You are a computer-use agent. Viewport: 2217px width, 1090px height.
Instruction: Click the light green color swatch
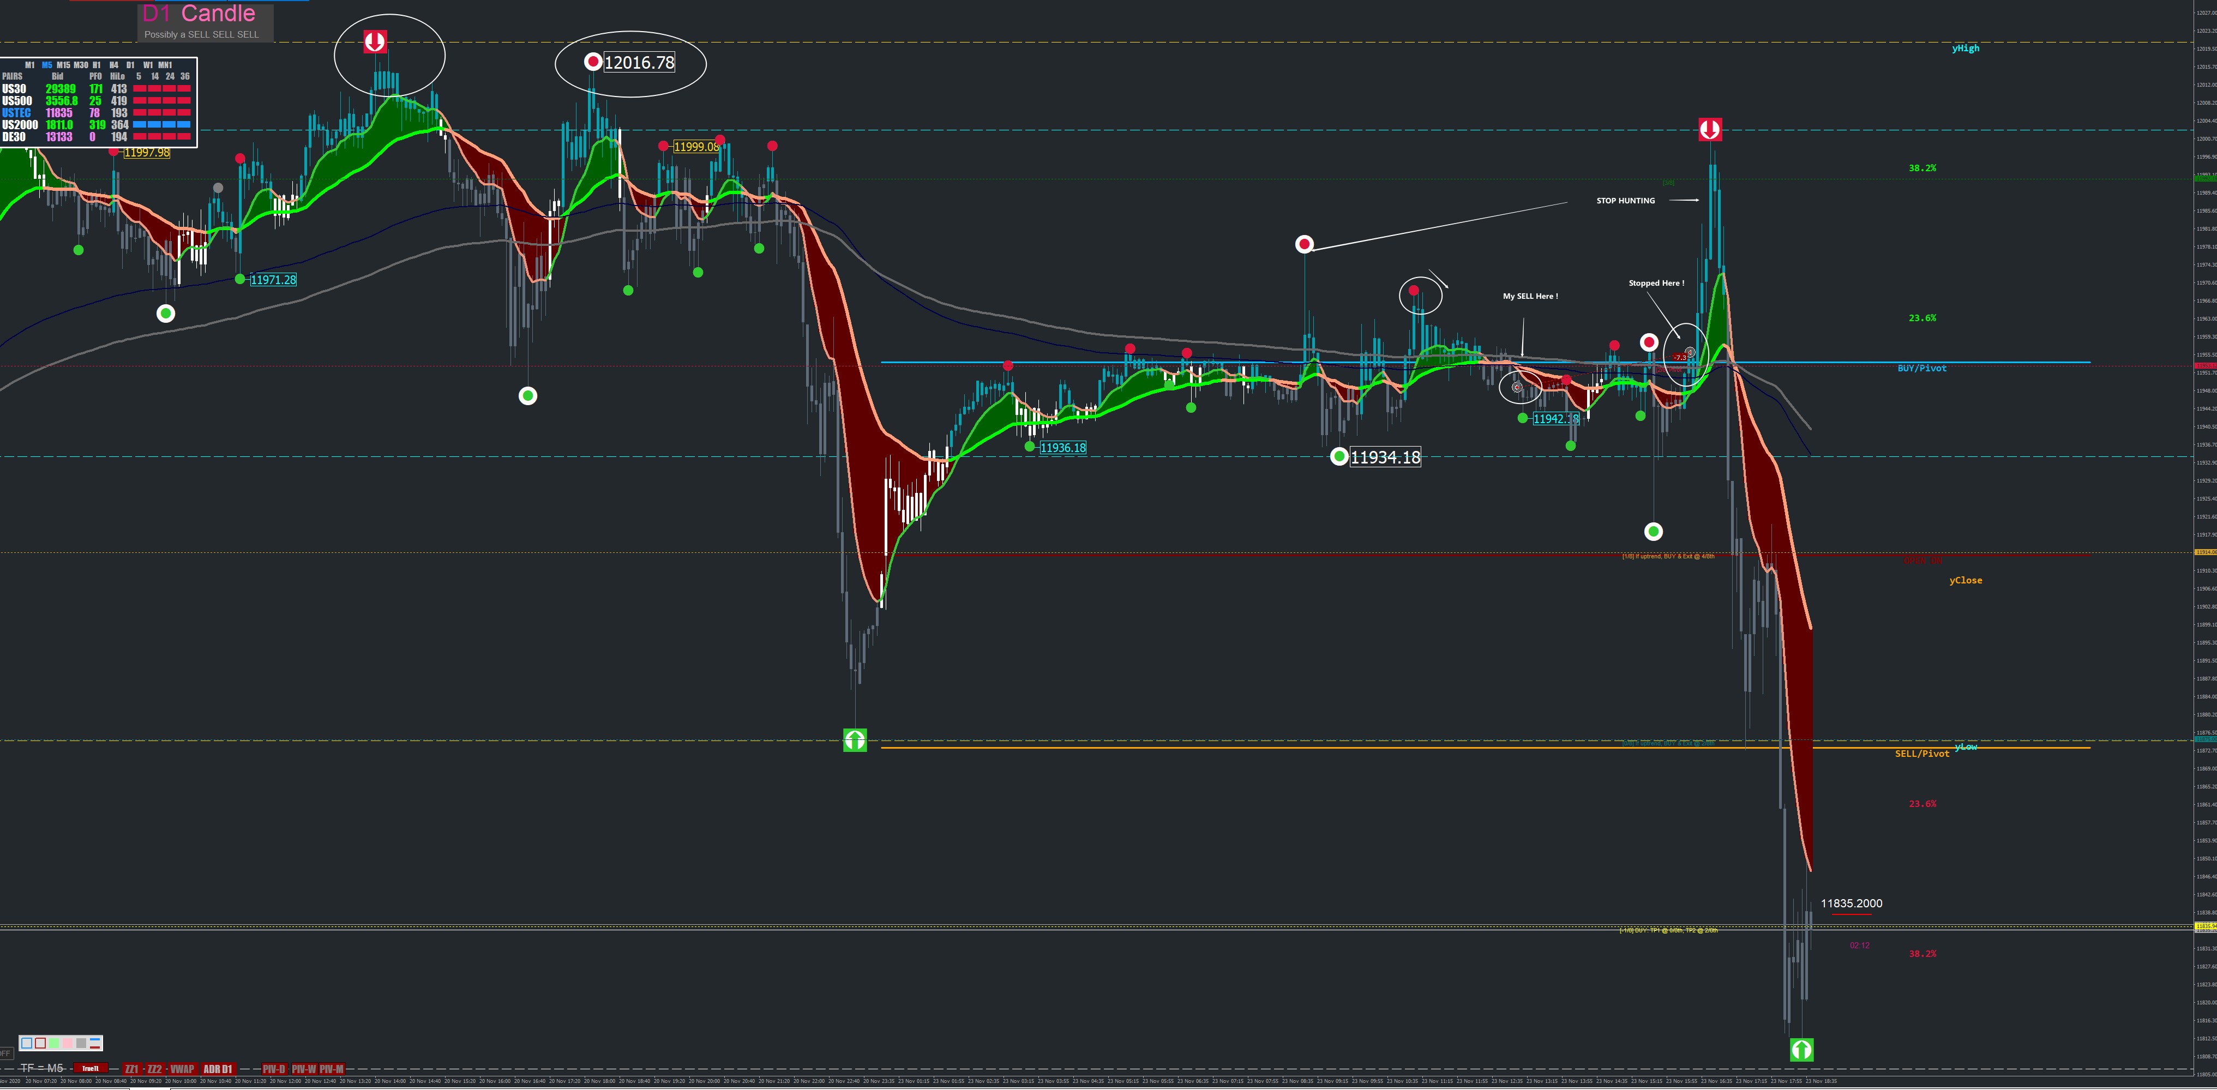tap(54, 1044)
